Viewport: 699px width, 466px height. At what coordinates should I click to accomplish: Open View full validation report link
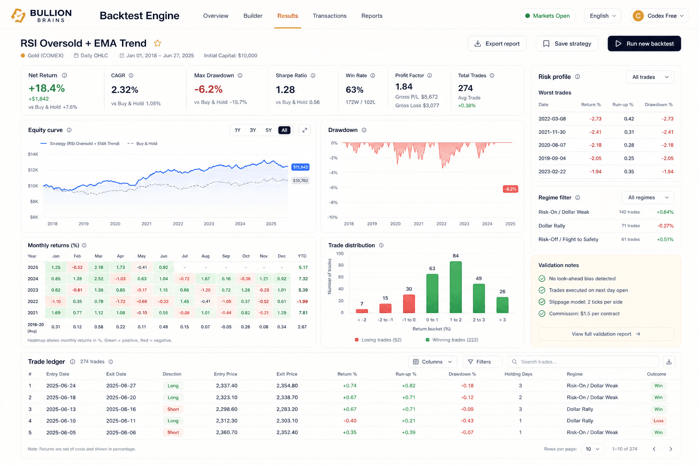point(606,334)
